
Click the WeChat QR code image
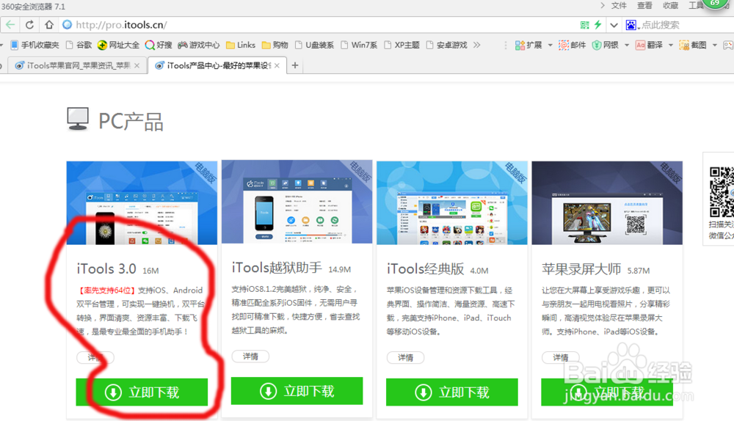(722, 191)
